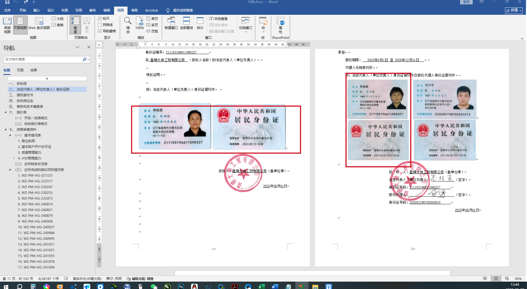
Task: Click the 登录 (Sign in) button
Action: tap(466, 2)
